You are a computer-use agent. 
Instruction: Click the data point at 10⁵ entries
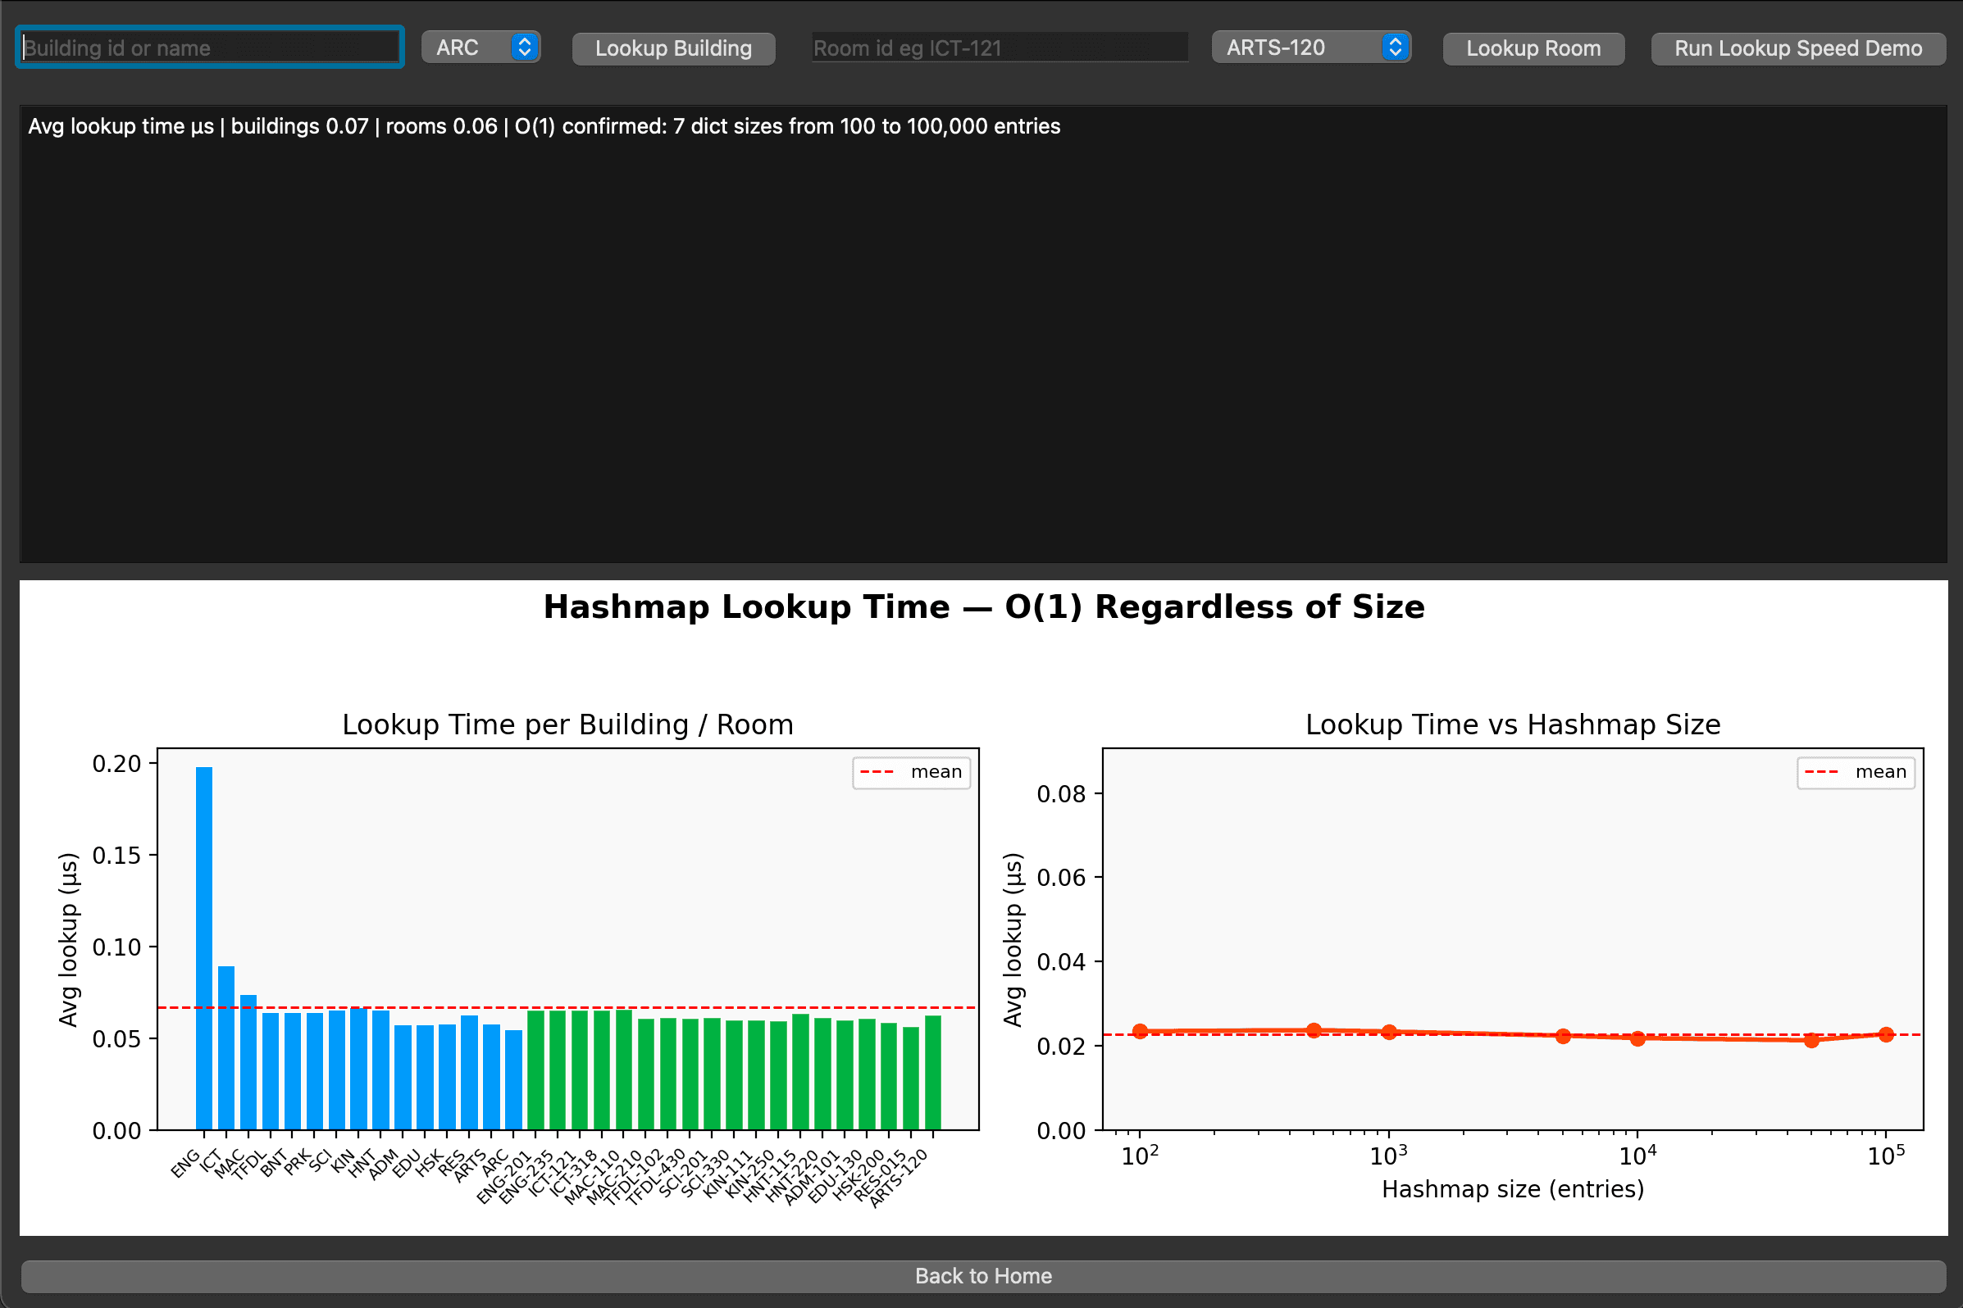(x=1886, y=1034)
